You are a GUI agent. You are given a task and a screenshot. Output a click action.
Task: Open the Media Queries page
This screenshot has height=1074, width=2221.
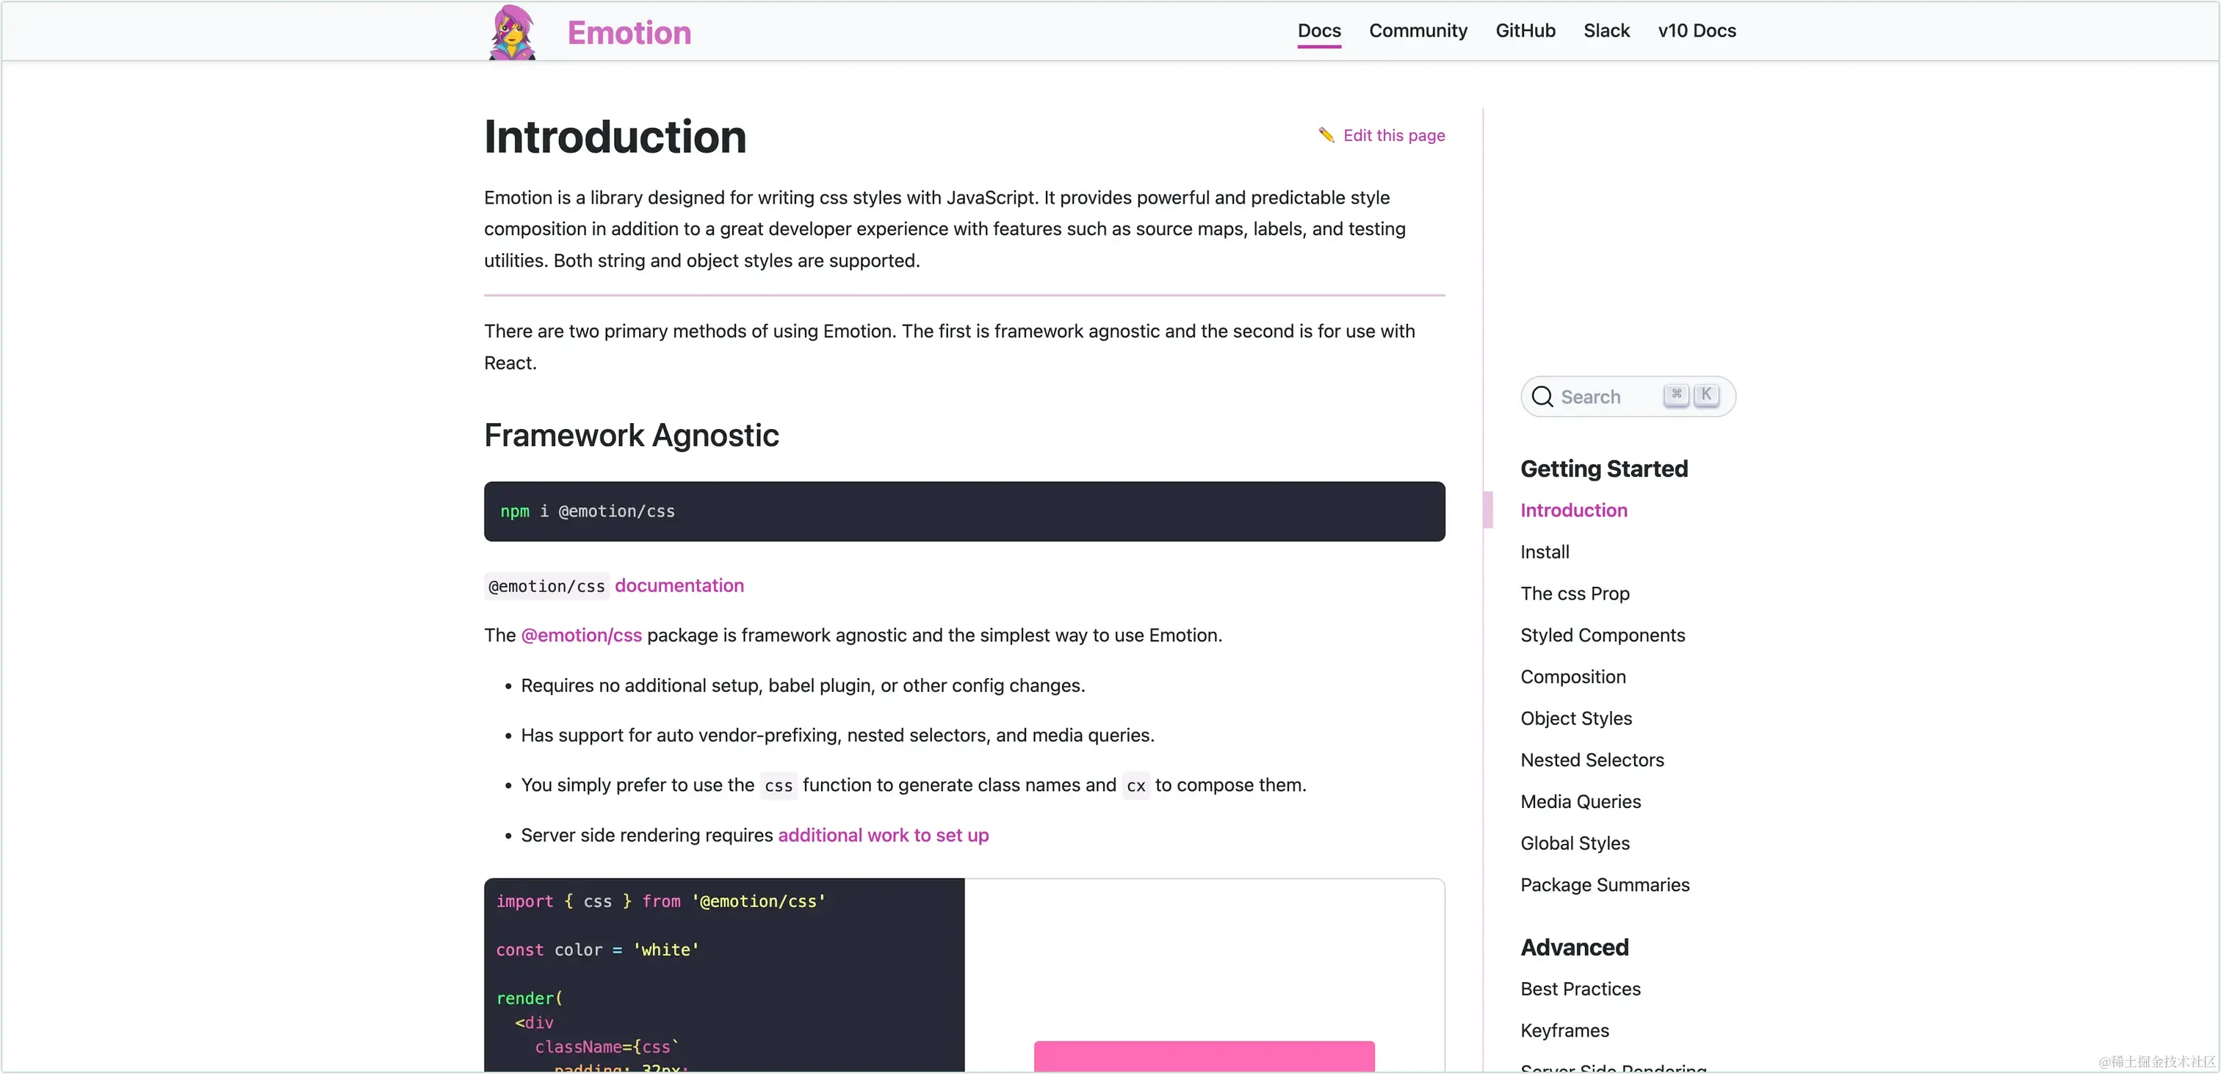pos(1581,802)
